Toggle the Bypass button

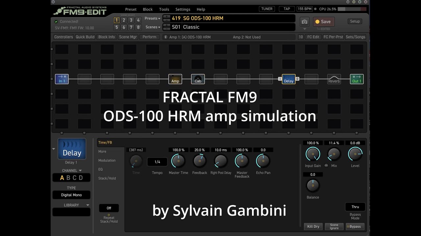355,226
